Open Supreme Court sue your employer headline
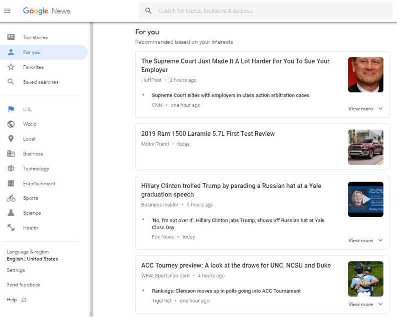The height and width of the screenshot is (318, 397). point(235,65)
